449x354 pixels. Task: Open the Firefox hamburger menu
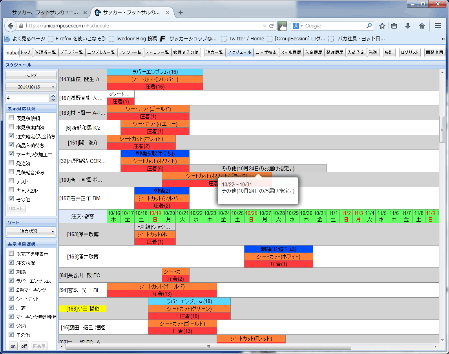click(x=438, y=26)
